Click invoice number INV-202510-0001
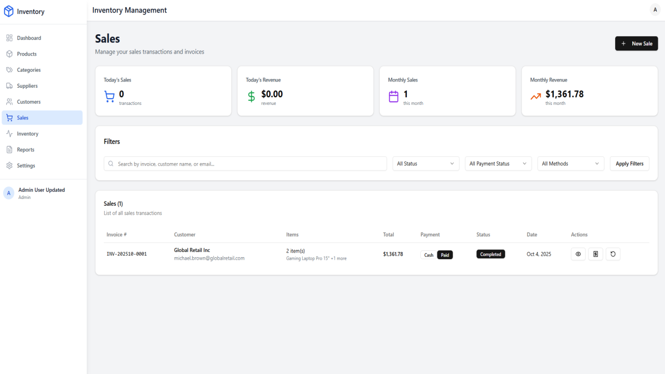The width and height of the screenshot is (665, 374). 127,254
